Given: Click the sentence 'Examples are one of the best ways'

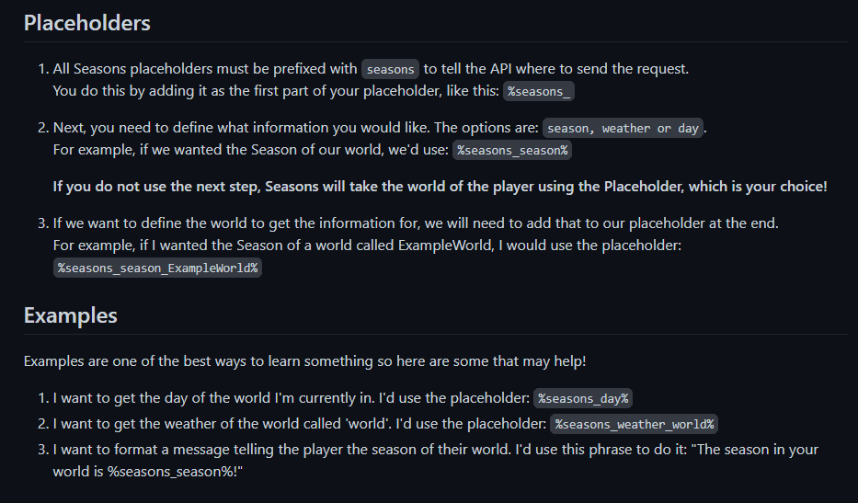Looking at the screenshot, I should coord(304,361).
